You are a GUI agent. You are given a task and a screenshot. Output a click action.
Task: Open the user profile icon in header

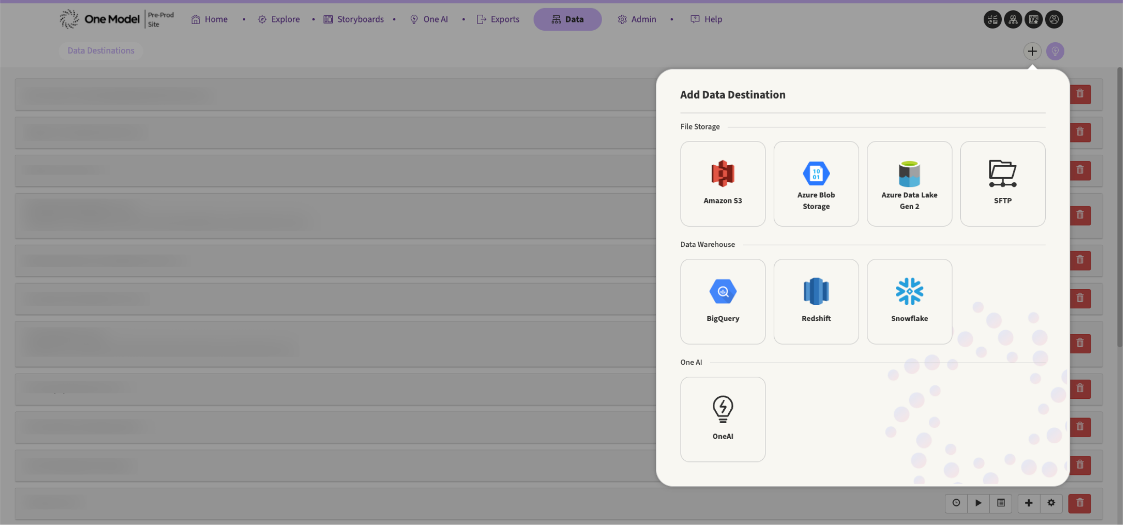pos(1054,19)
